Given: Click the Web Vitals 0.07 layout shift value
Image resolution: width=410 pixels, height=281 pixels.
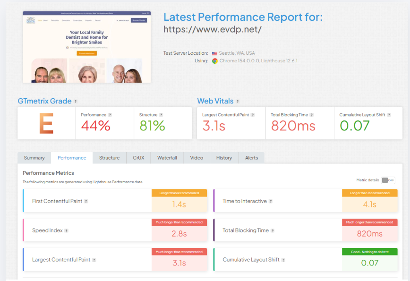Looking at the screenshot, I should (x=355, y=126).
